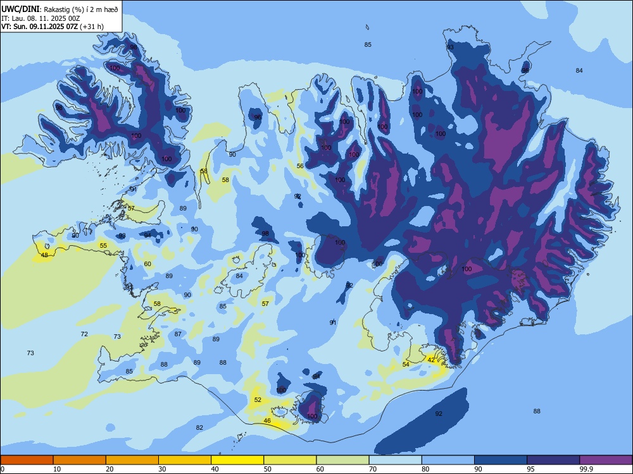
Task: Click the "40" legend tick label
Action: point(215,469)
